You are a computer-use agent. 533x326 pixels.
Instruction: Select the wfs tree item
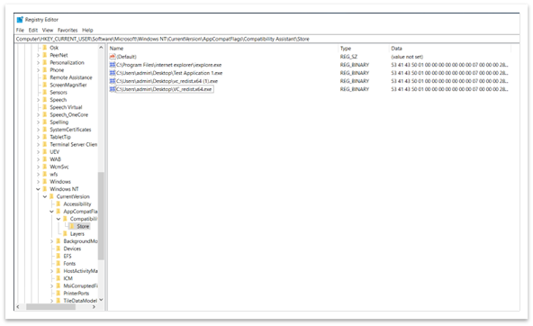pyautogui.click(x=54, y=175)
